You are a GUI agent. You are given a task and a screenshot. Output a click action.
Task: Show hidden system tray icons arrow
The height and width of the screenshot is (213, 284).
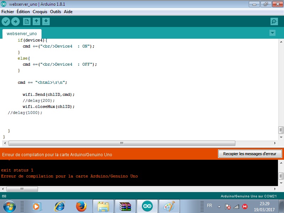[x=219, y=207]
